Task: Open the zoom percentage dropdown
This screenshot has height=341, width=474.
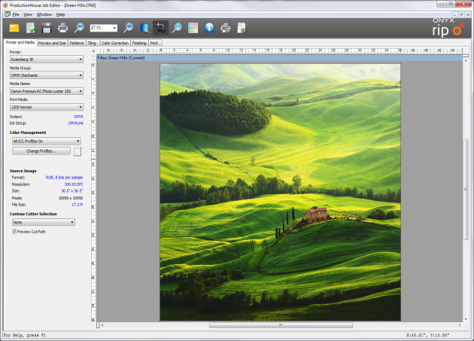Action: 114,28
